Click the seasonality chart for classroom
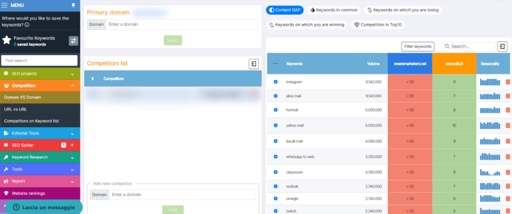Viewport: 512px width, 214px height. 490,172
